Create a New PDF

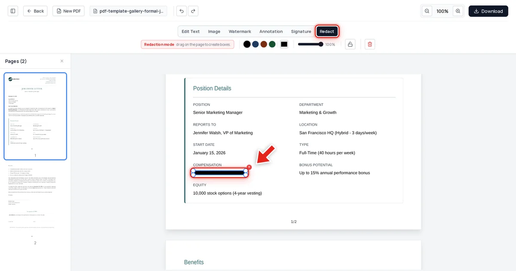coord(68,11)
